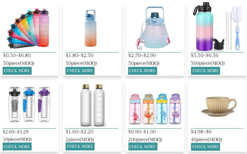This screenshot has height=154, width=247.
Task: Click CHECK MORE under $0.50~$6.80 product
Action: 17,71
